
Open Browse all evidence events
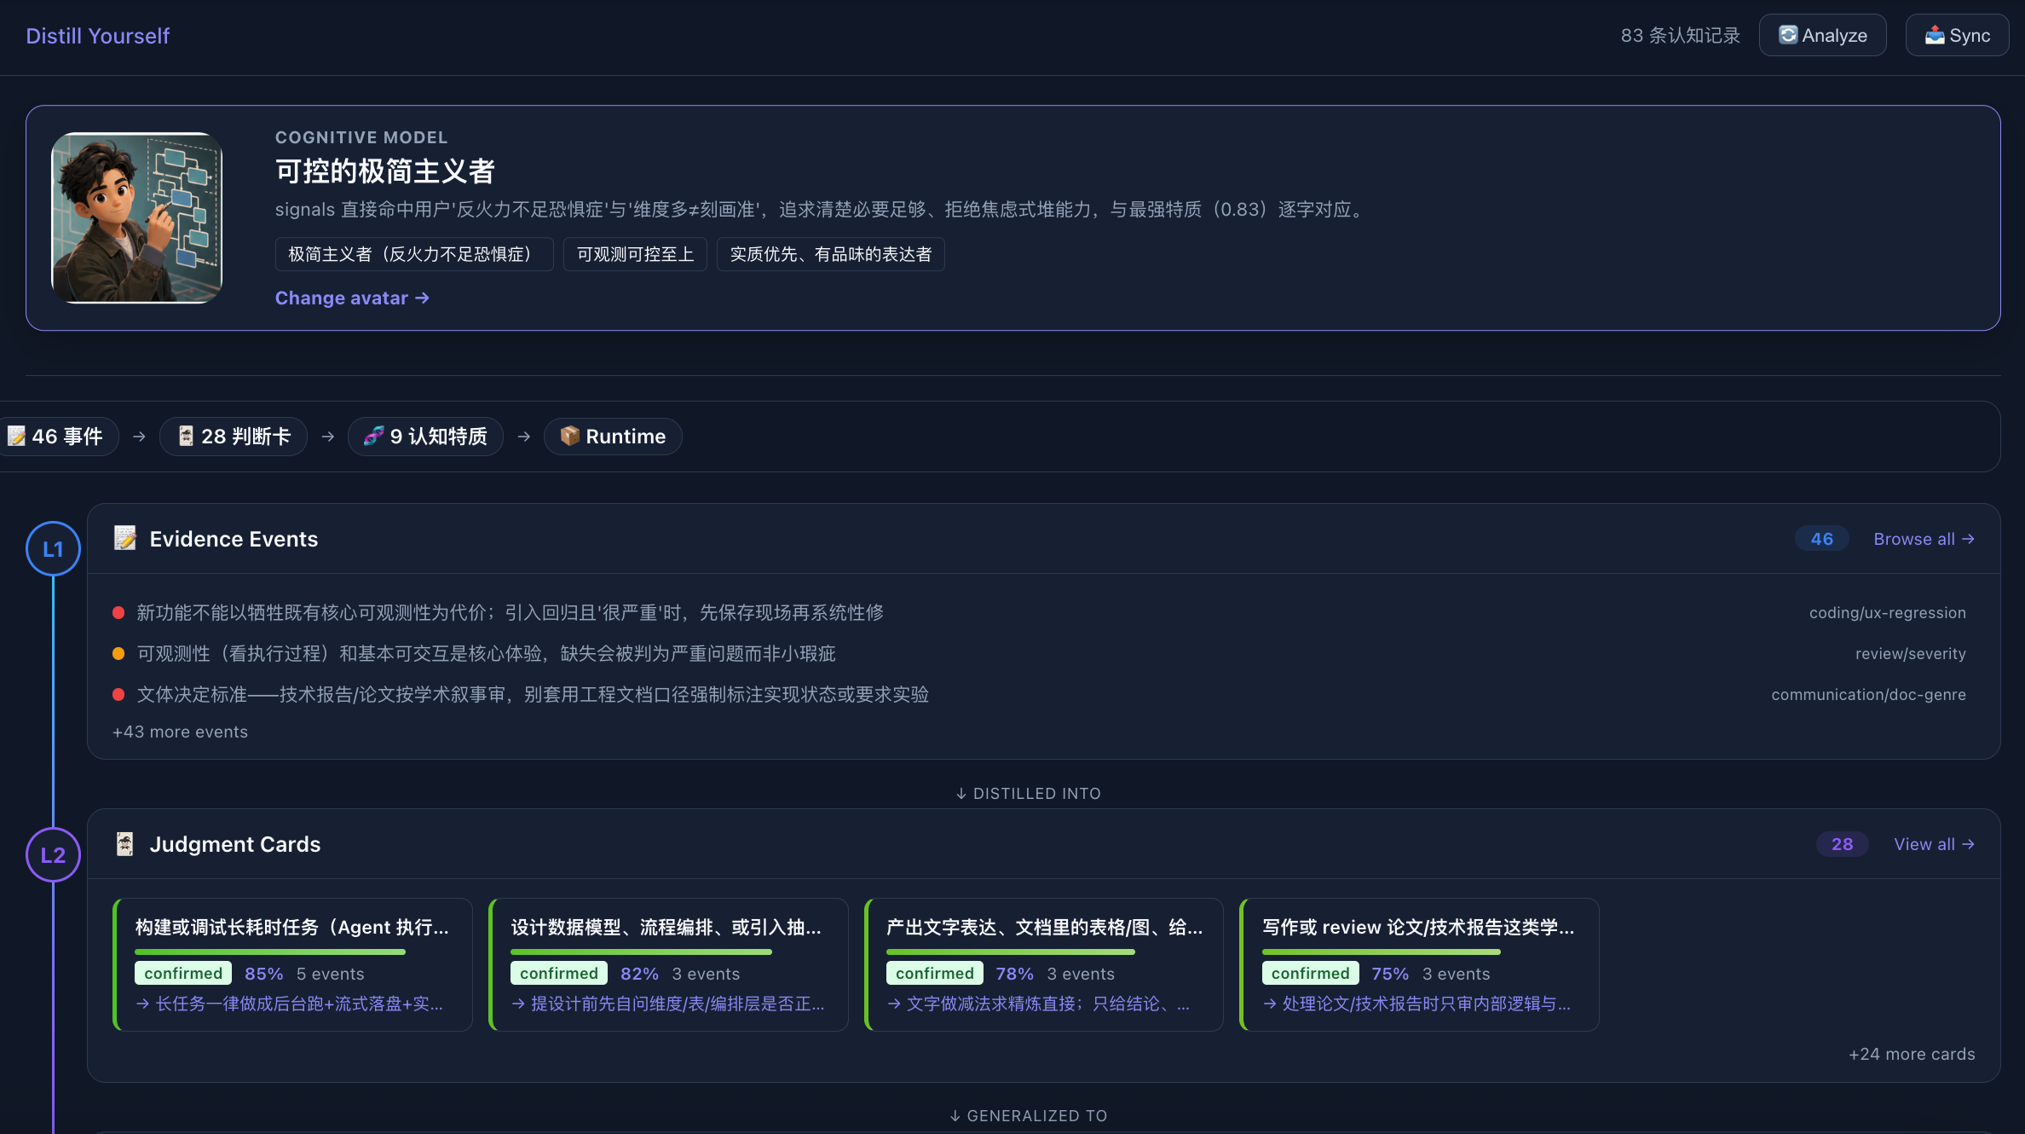[x=1924, y=539]
